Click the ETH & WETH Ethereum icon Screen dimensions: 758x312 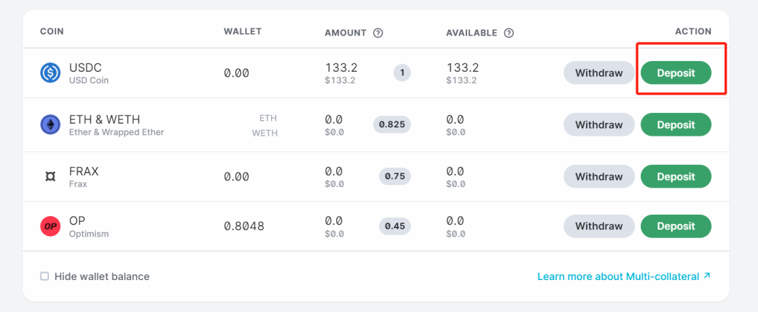tap(50, 125)
